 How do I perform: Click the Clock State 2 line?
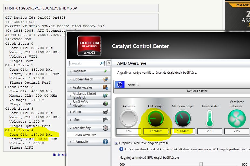point(19,87)
